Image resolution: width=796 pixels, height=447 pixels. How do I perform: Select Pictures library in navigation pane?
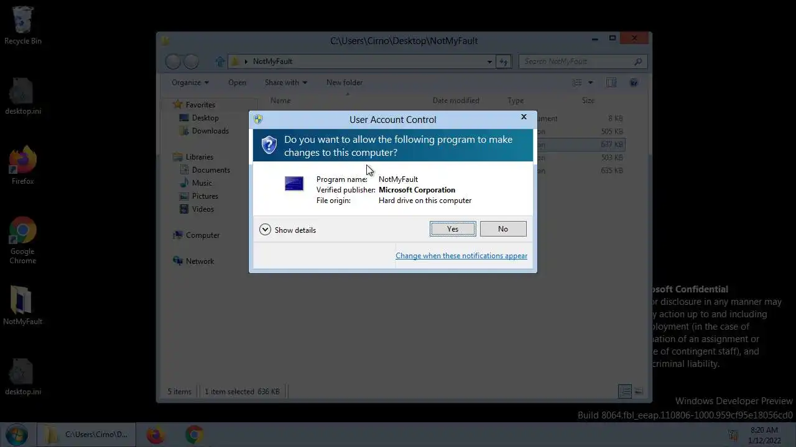[x=198, y=196]
